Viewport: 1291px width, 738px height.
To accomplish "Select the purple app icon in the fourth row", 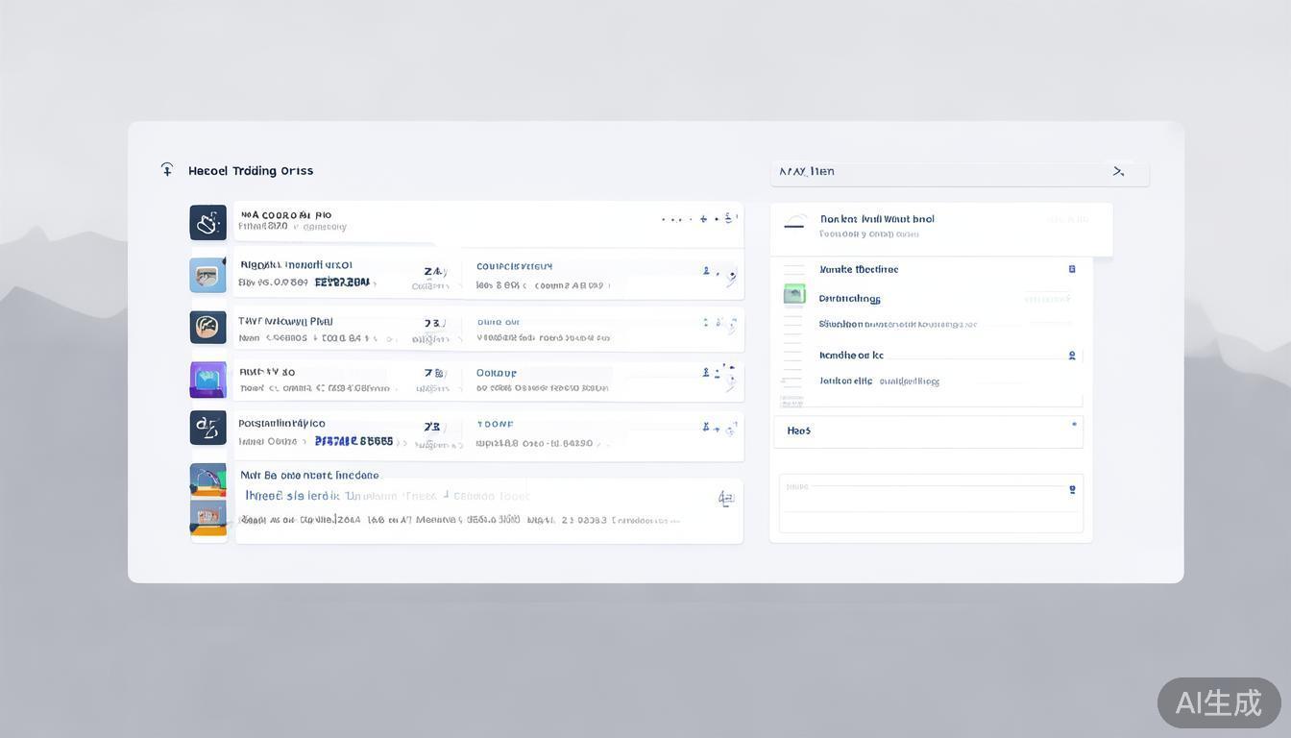I will click(207, 380).
